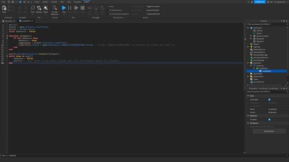Click the MaterialService icon

click(x=252, y=49)
